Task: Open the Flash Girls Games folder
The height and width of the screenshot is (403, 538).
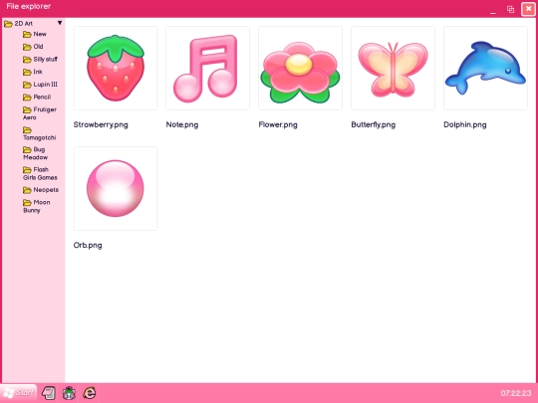Action: pyautogui.click(x=40, y=173)
